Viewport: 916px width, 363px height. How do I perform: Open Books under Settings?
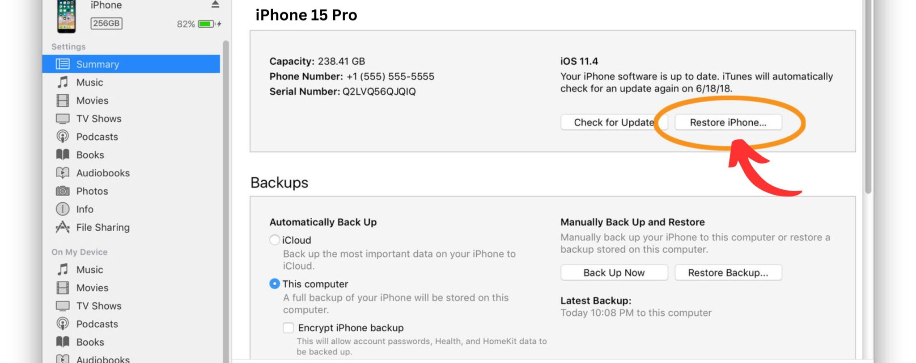(x=63, y=154)
